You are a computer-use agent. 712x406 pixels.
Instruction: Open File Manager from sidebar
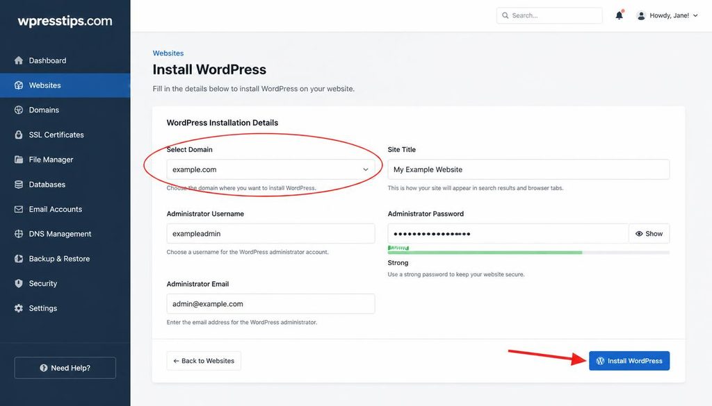pos(65,160)
